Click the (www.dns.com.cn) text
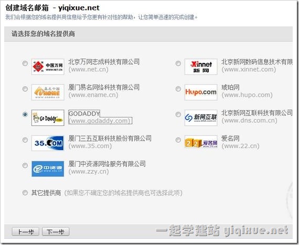 point(249,121)
